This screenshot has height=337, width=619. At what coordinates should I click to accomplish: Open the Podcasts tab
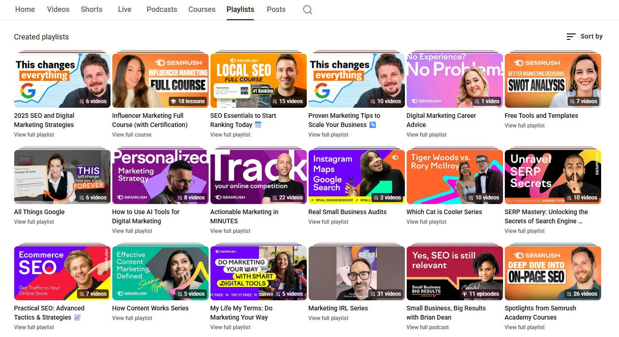click(162, 9)
